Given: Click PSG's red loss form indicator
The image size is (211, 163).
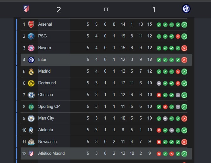Looking at the screenshot, I should 178,36.
